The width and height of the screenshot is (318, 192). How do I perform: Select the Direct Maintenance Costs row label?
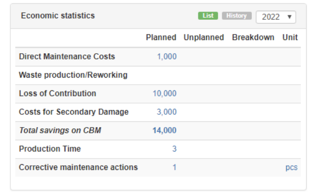67,56
